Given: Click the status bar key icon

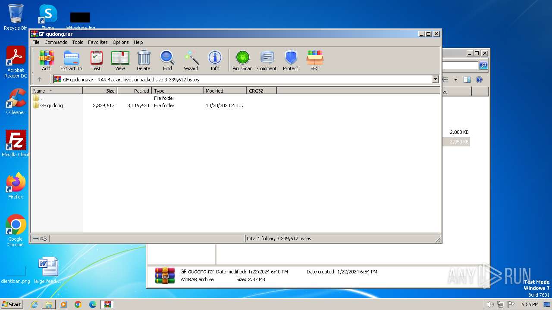Looking at the screenshot, I should (44, 239).
